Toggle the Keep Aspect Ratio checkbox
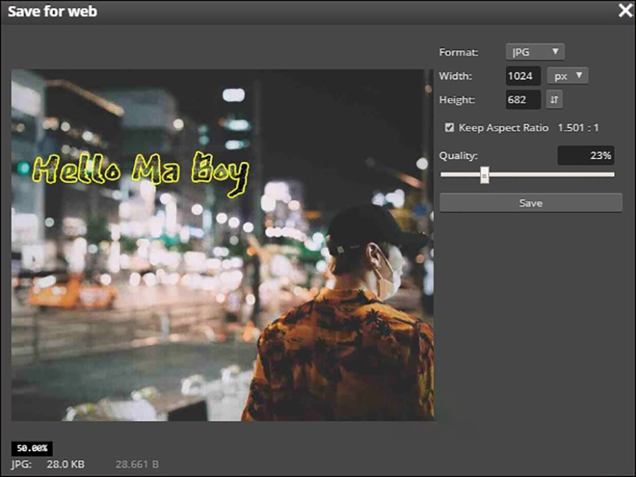Screen dimensions: 636x477 449,128
